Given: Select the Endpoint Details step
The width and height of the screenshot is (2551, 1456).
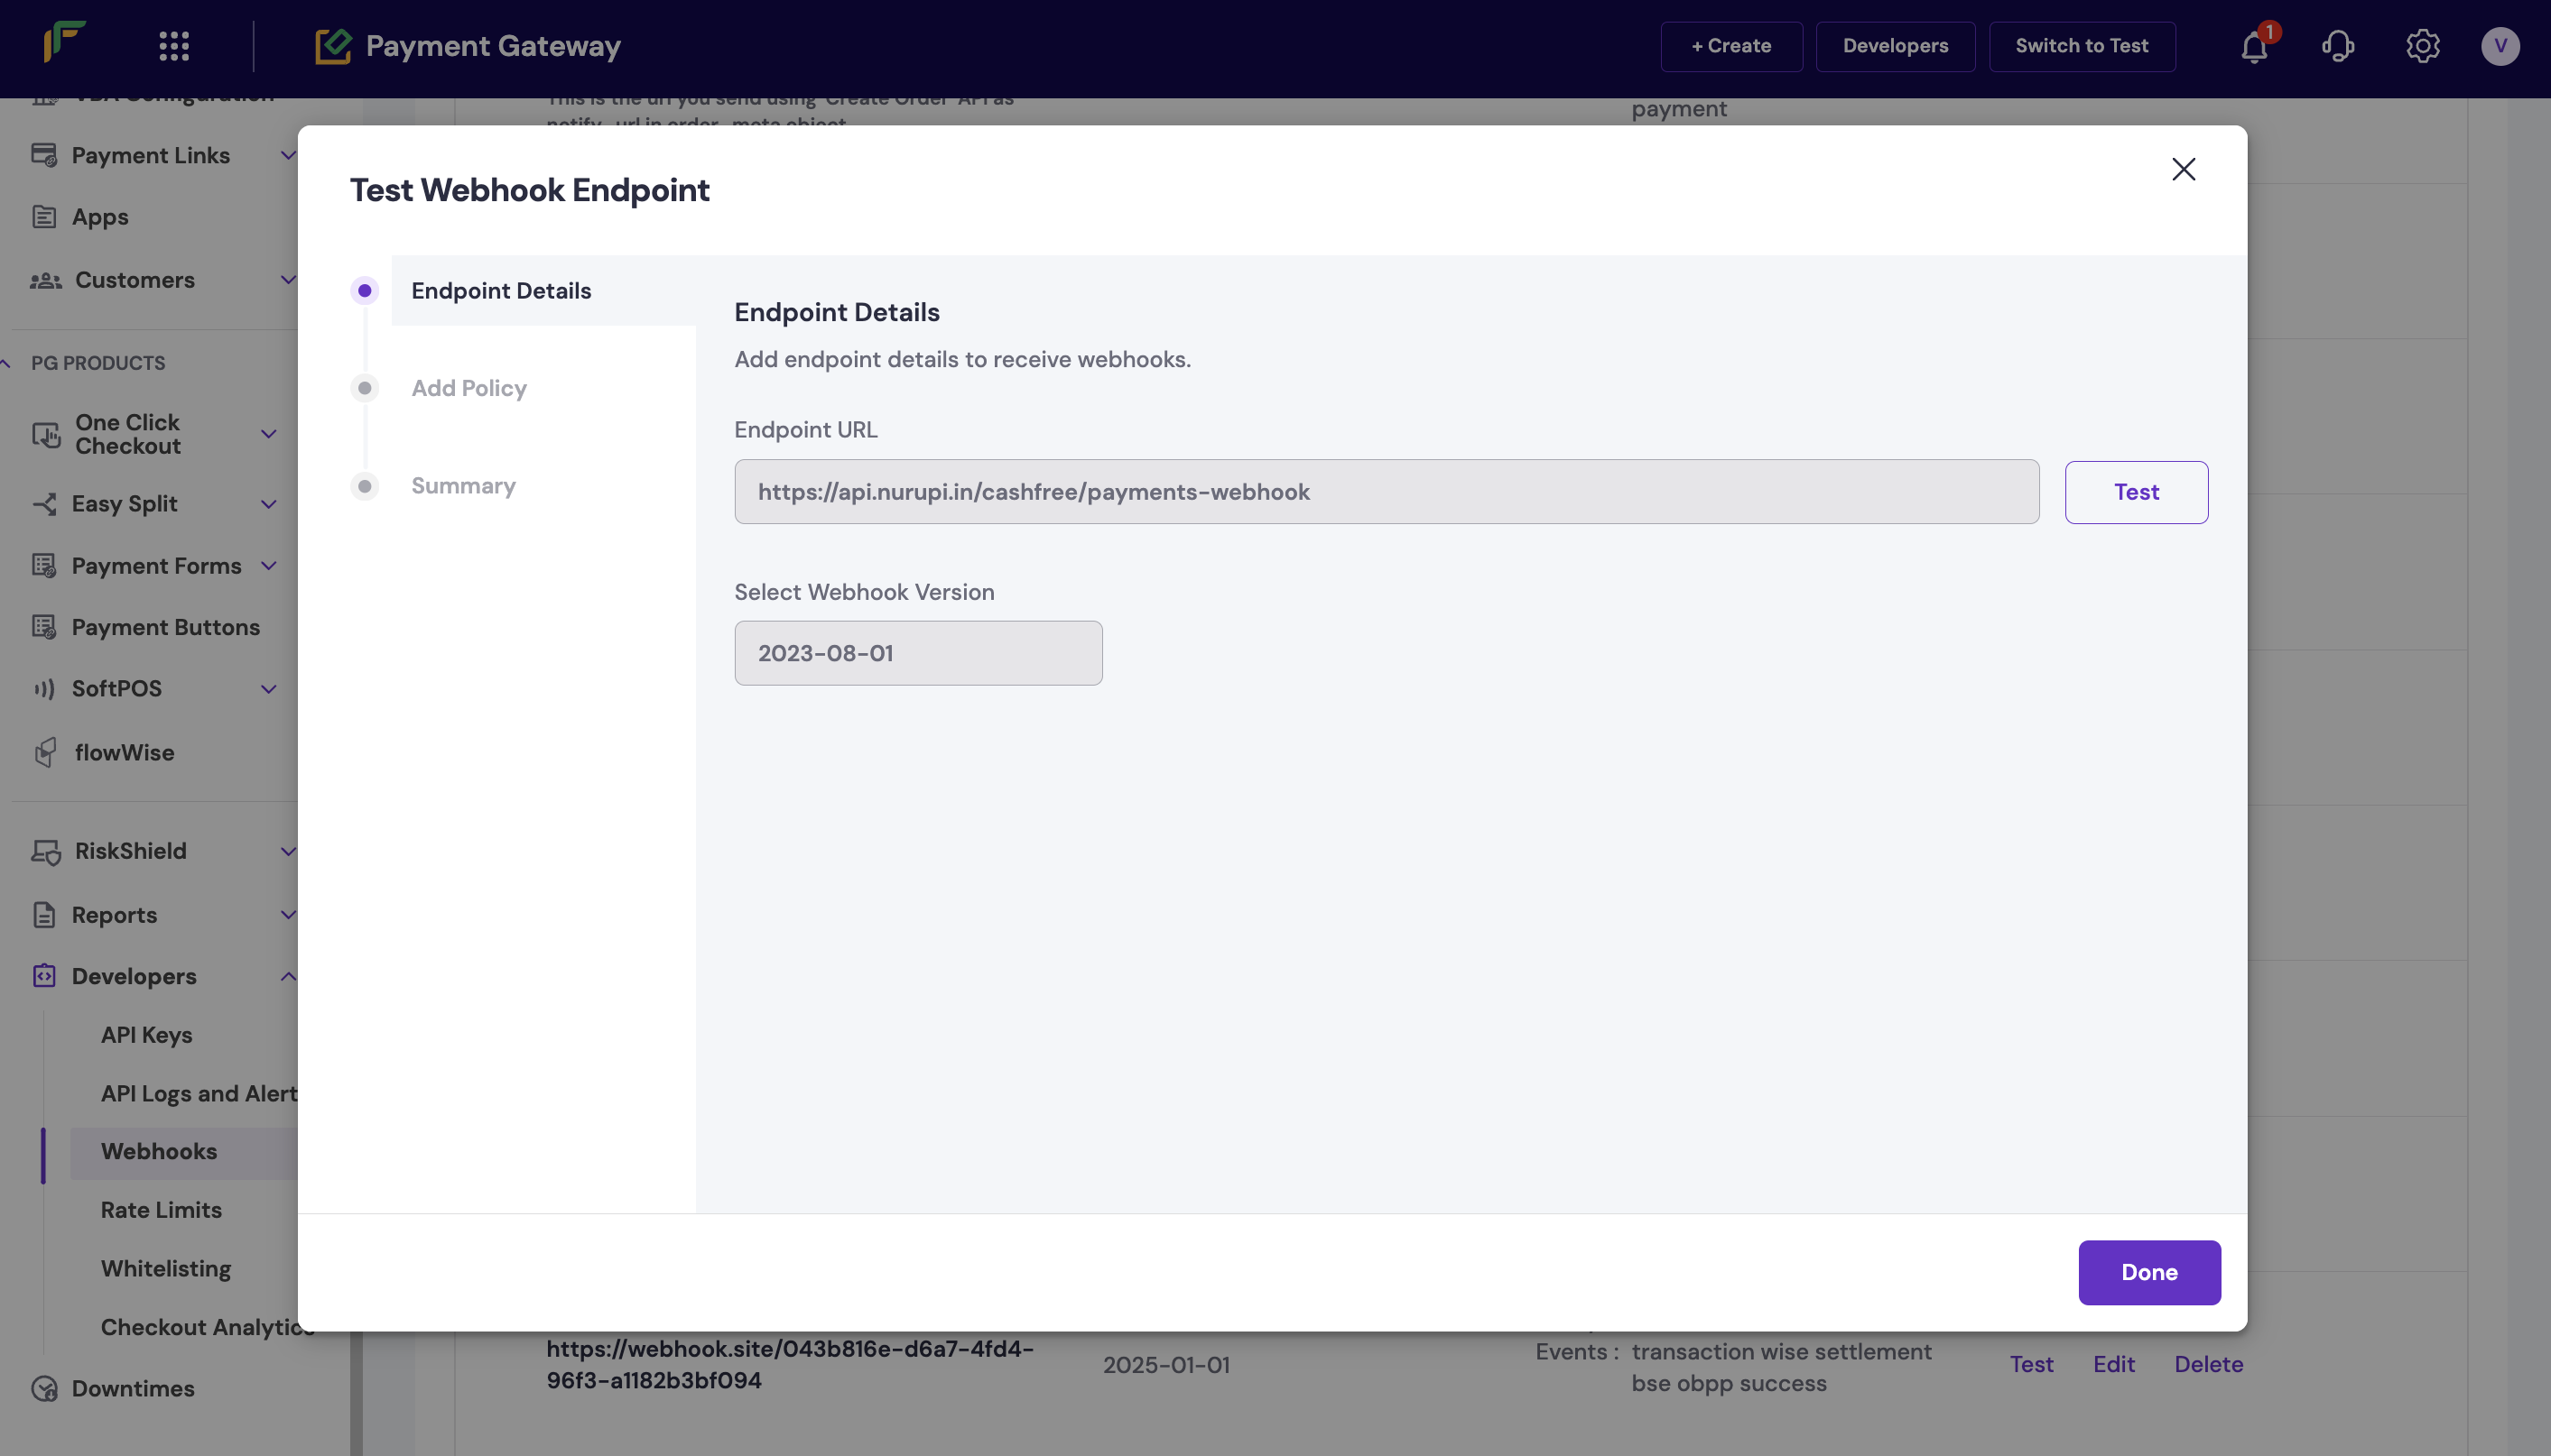Looking at the screenshot, I should pos(500,291).
